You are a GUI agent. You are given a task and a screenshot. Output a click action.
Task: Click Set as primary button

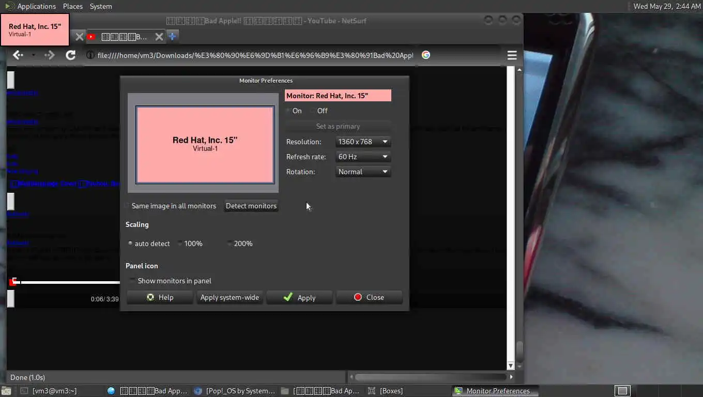coord(338,126)
